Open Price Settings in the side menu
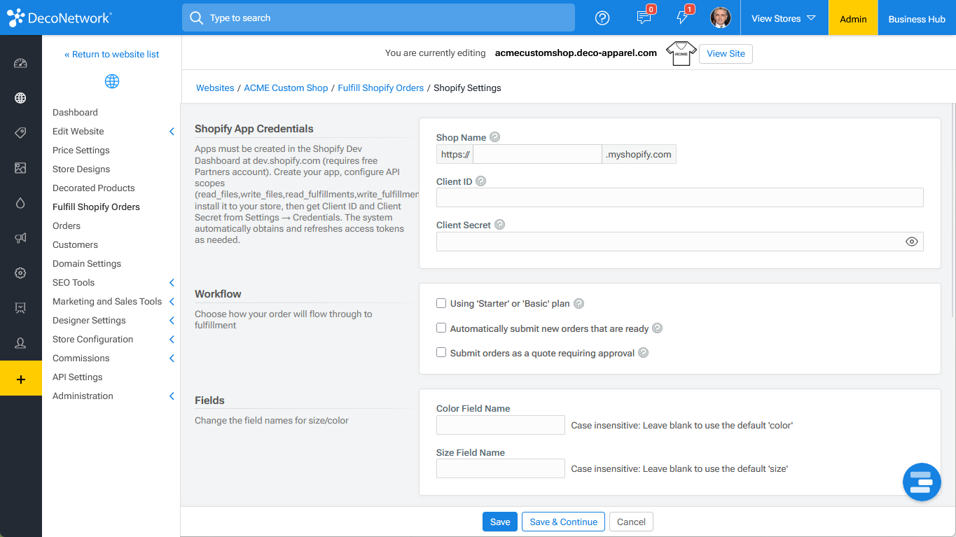Image resolution: width=956 pixels, height=537 pixels. 81,150
